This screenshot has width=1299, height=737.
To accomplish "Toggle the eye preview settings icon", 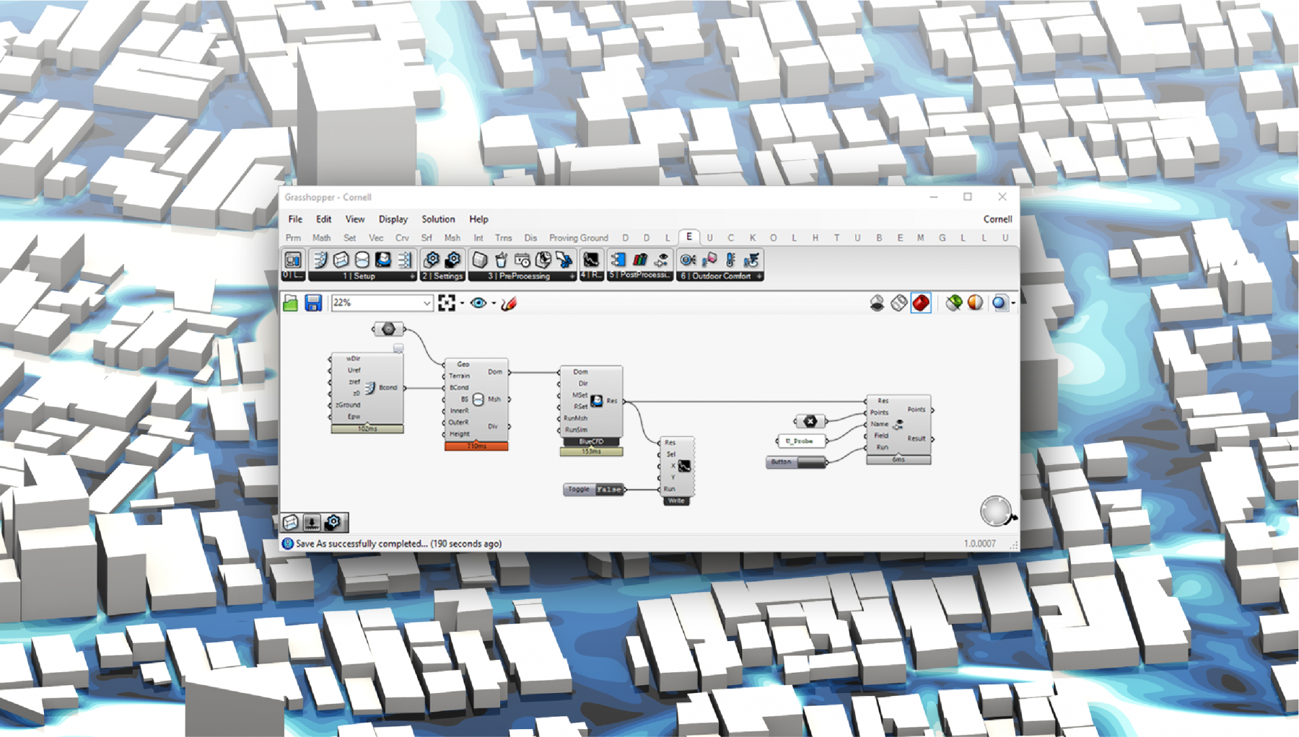I will [x=478, y=303].
